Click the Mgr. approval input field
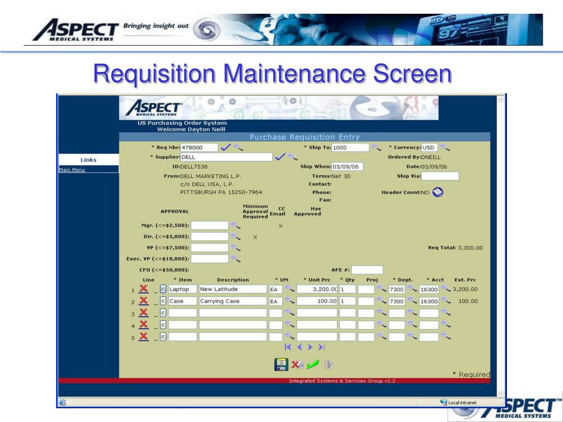The image size is (563, 422). click(209, 225)
